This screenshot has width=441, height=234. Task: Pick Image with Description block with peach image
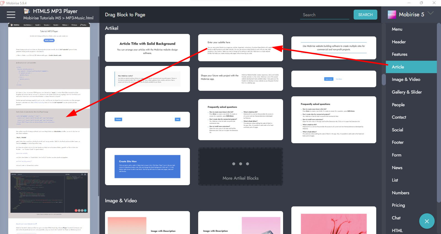tap(147, 223)
